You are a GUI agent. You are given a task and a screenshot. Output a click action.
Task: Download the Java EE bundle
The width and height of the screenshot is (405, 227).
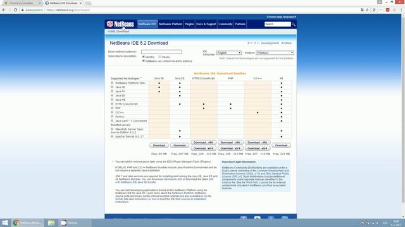tap(180, 146)
